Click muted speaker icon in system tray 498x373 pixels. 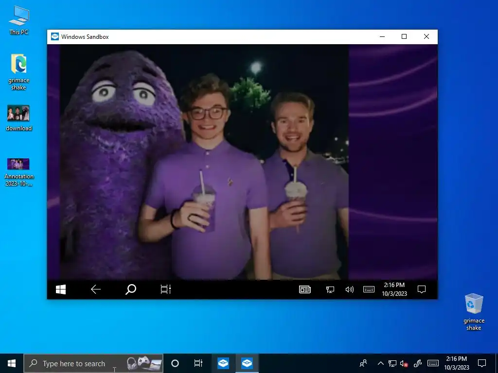click(x=404, y=363)
